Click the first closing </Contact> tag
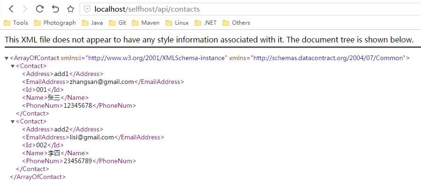Image resolution: width=421 pixels, height=193 pixels. pyautogui.click(x=32, y=113)
